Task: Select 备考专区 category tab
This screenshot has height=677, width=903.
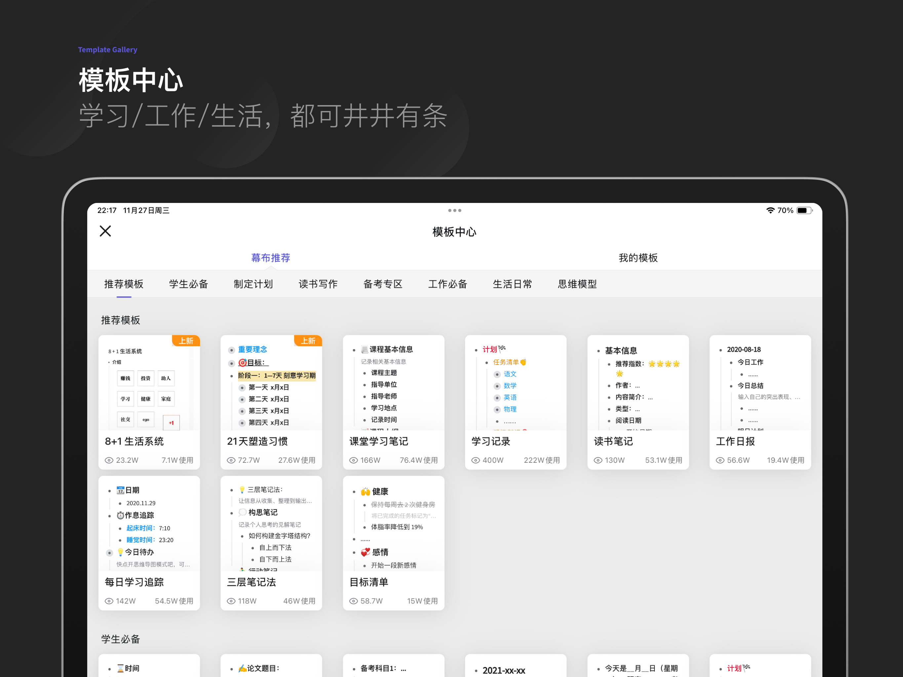Action: 383,284
